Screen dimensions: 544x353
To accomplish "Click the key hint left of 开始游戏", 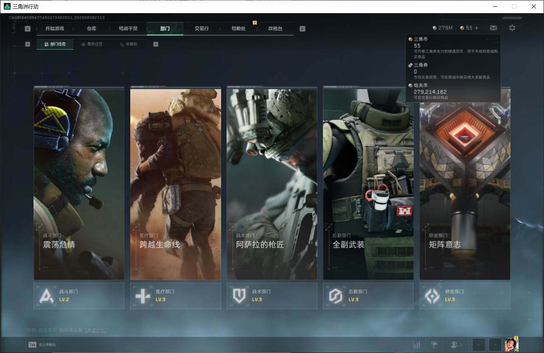I will pos(28,28).
